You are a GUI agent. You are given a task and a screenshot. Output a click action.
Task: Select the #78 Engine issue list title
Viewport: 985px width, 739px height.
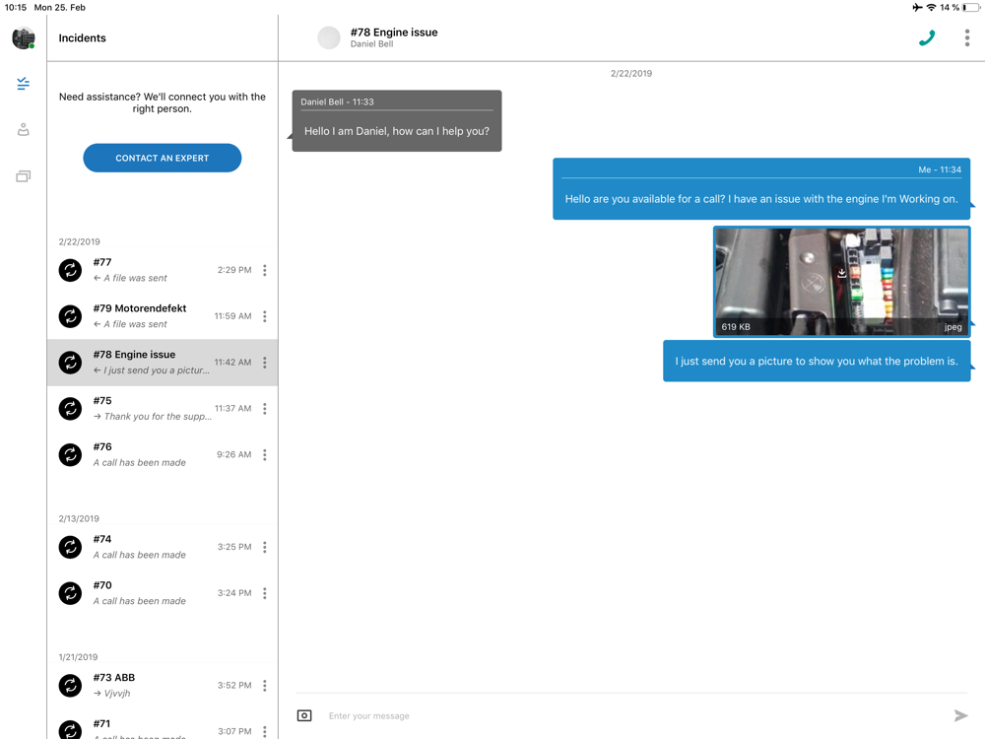pyautogui.click(x=134, y=355)
